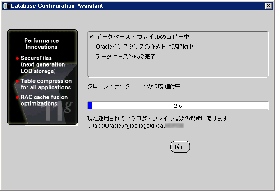The width and height of the screenshot is (275, 191).
Task: Click the red bullet beside Table compression
Action: (18, 81)
